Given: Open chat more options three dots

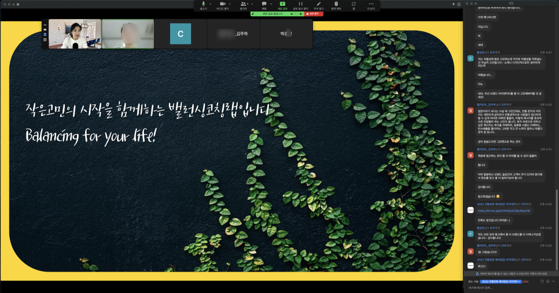Looking at the screenshot, I should pos(554,281).
